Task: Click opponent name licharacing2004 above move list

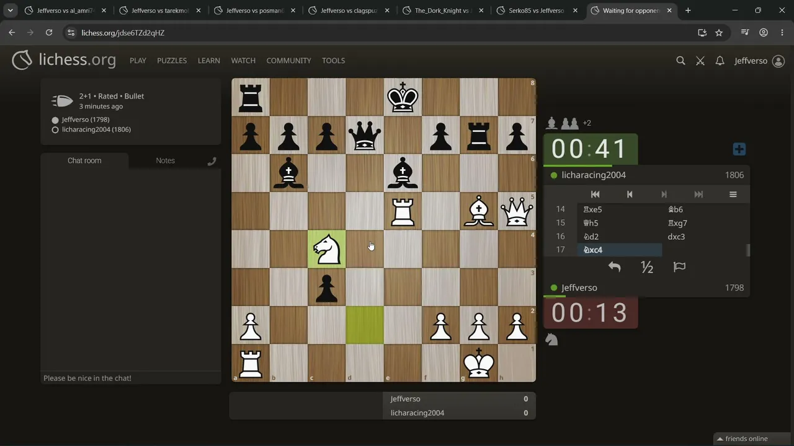Action: [594, 175]
